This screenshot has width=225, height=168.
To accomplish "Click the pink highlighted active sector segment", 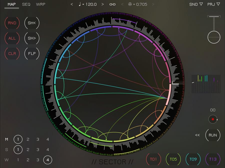I will click(x=169, y=95).
